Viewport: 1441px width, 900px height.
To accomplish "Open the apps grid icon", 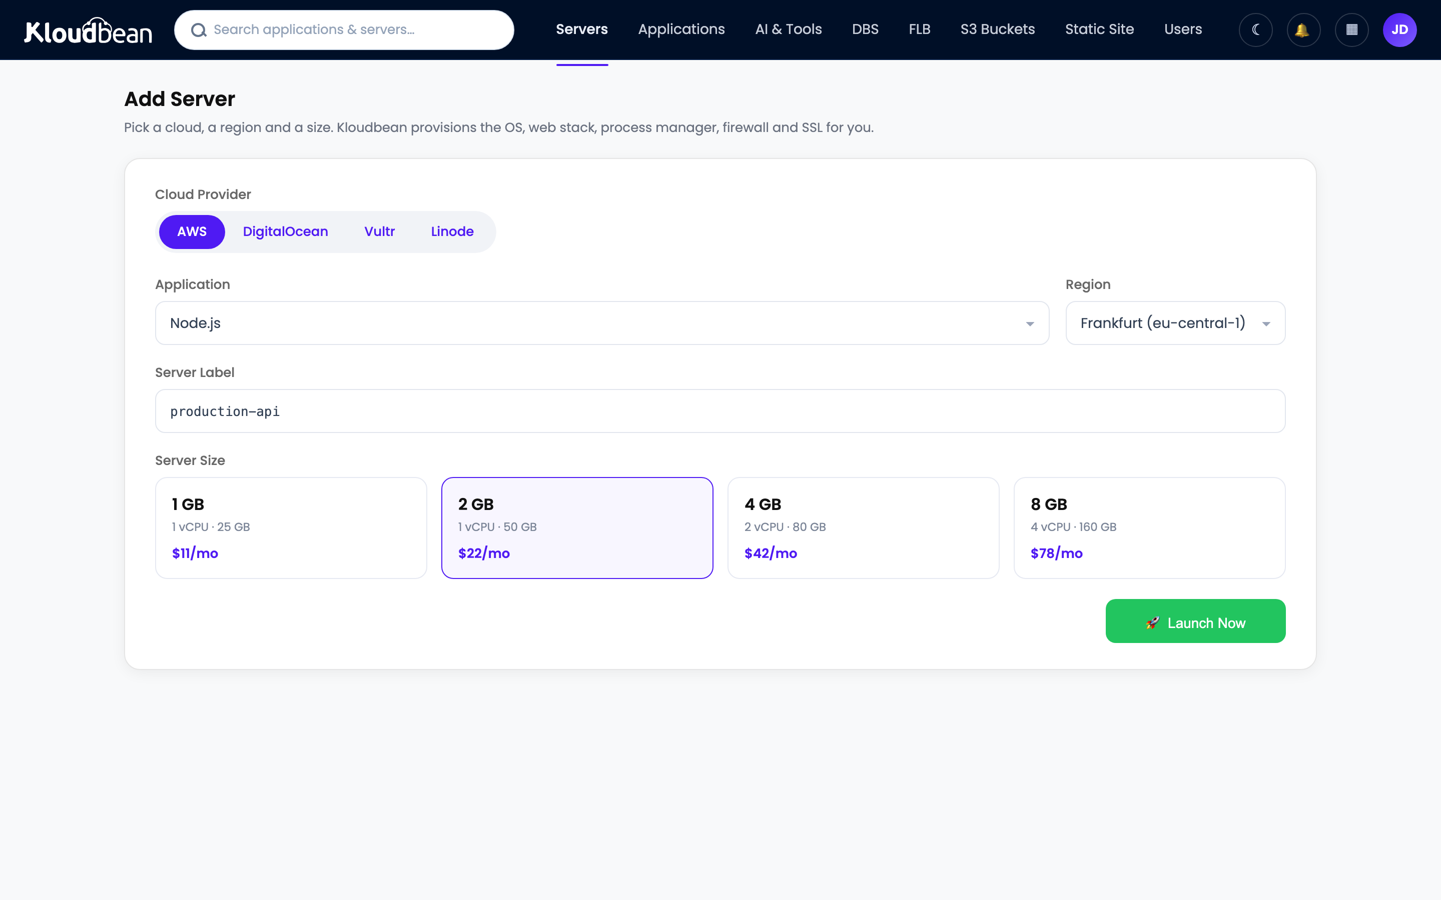I will point(1351,30).
